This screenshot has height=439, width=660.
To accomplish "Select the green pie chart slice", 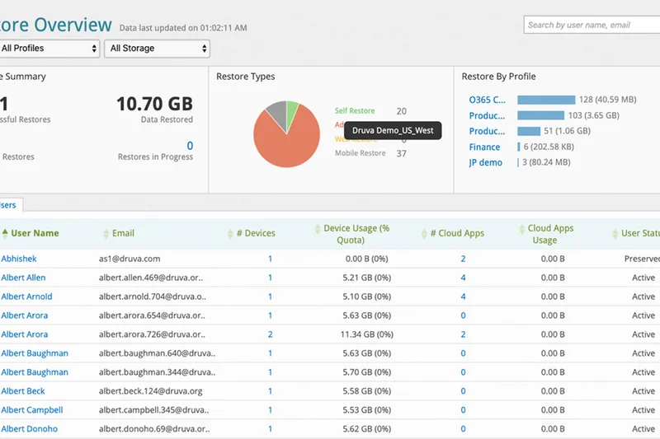I will pos(291,114).
